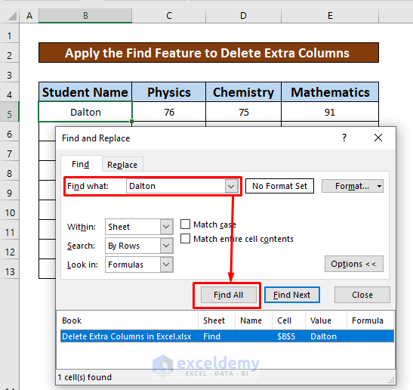
Task: Click the Find All button
Action: coord(228,295)
